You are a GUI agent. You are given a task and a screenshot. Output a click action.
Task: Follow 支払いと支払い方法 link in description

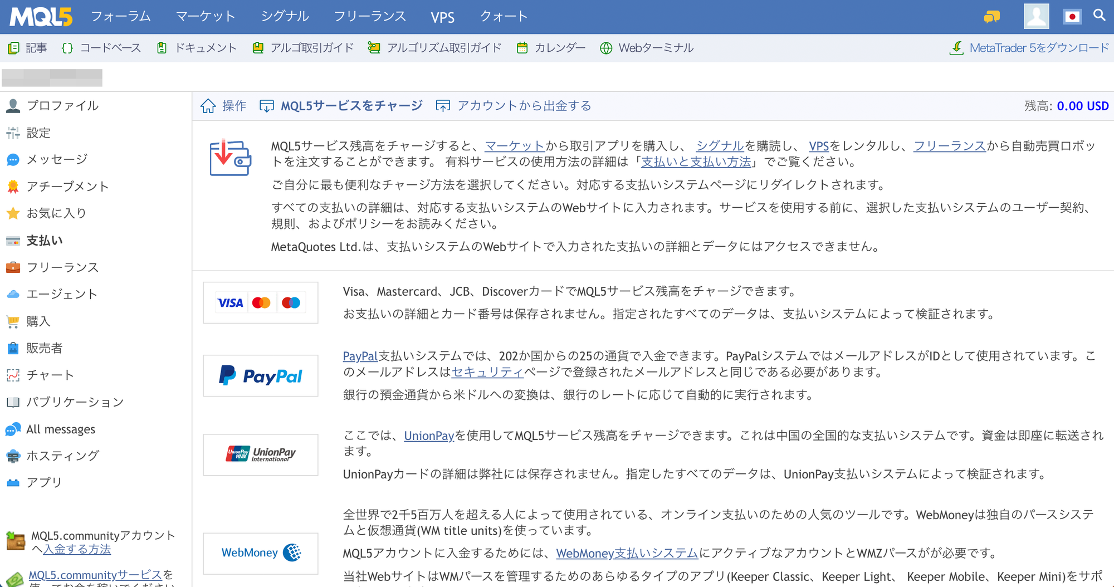pos(696,162)
